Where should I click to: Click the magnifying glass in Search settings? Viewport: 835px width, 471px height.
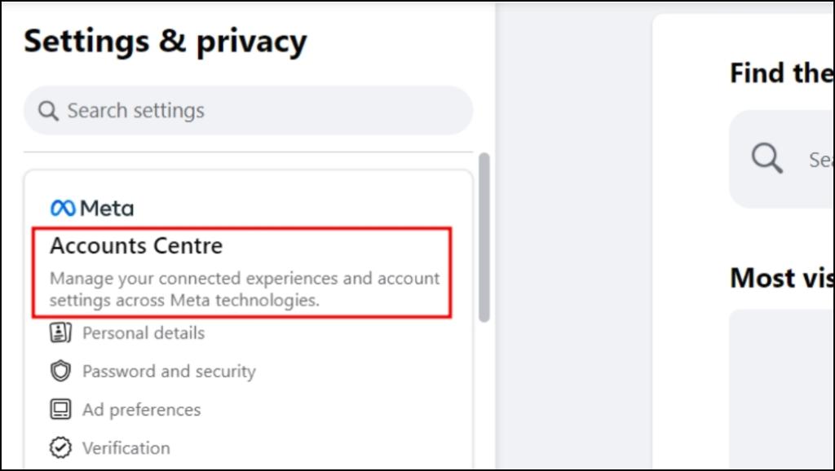pyautogui.click(x=49, y=110)
